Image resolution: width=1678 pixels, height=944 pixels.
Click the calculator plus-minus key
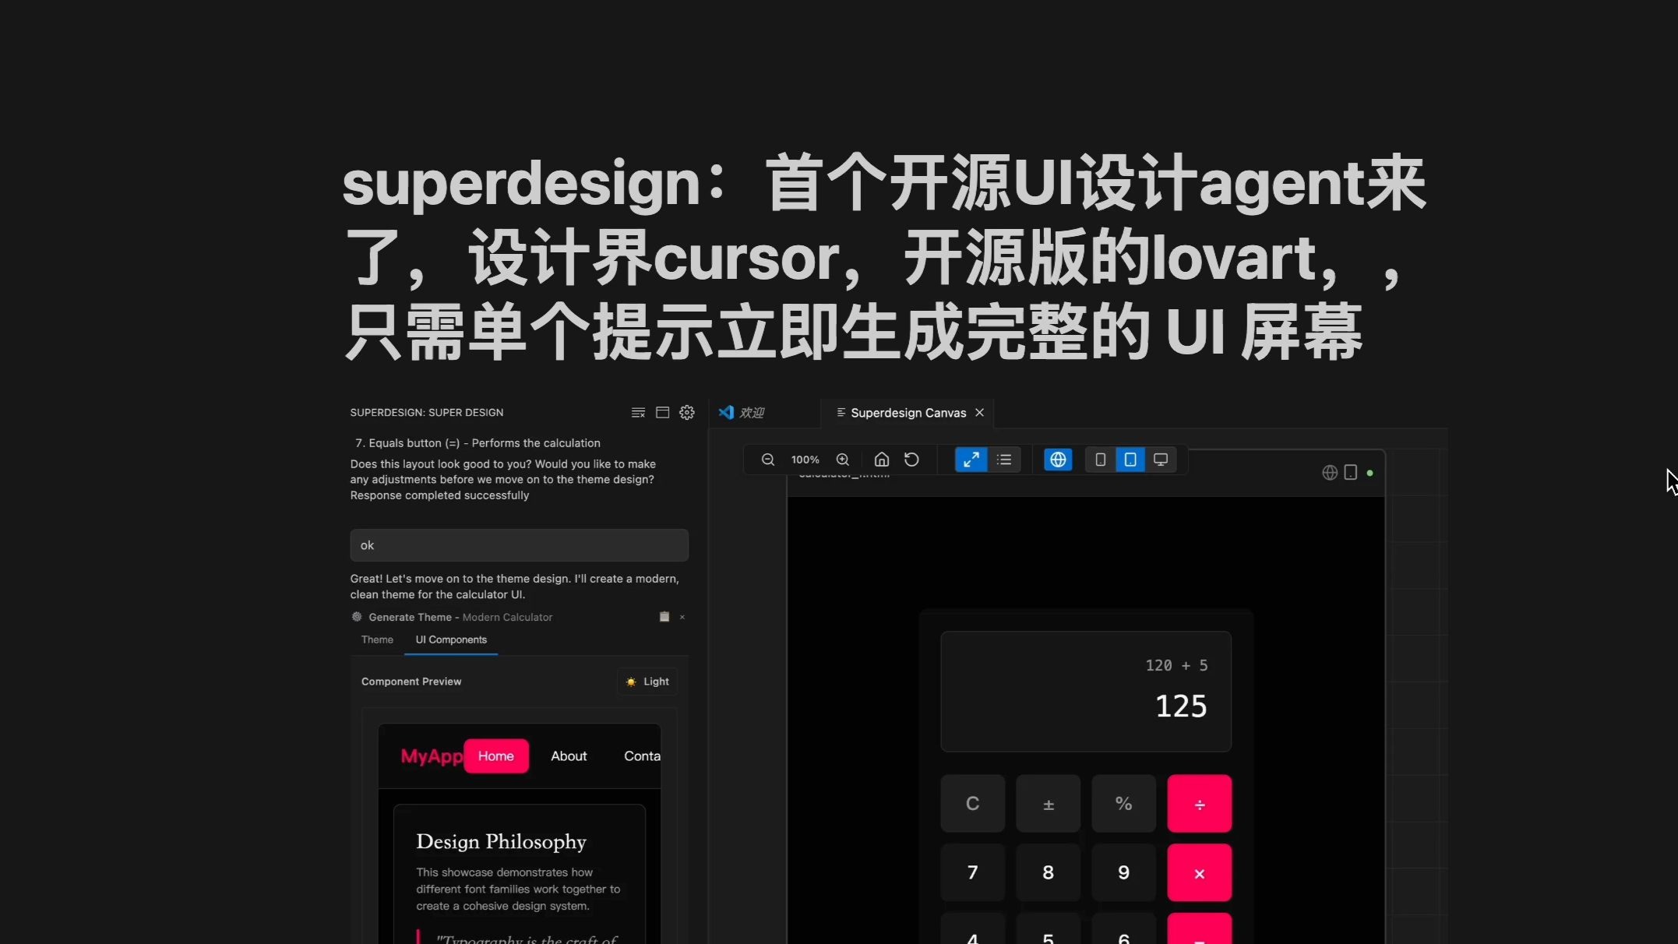pos(1048,803)
